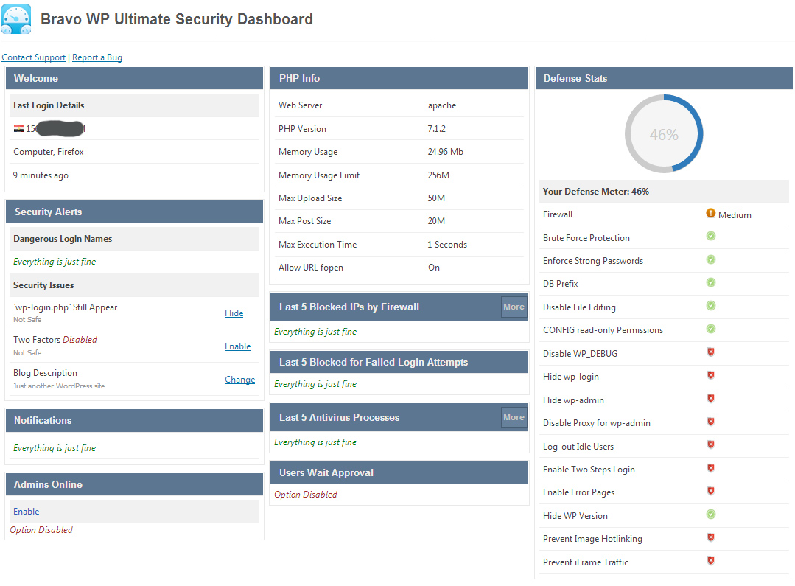Click the orange Firewall Medium warning icon
This screenshot has height=586, width=795.
[711, 214]
